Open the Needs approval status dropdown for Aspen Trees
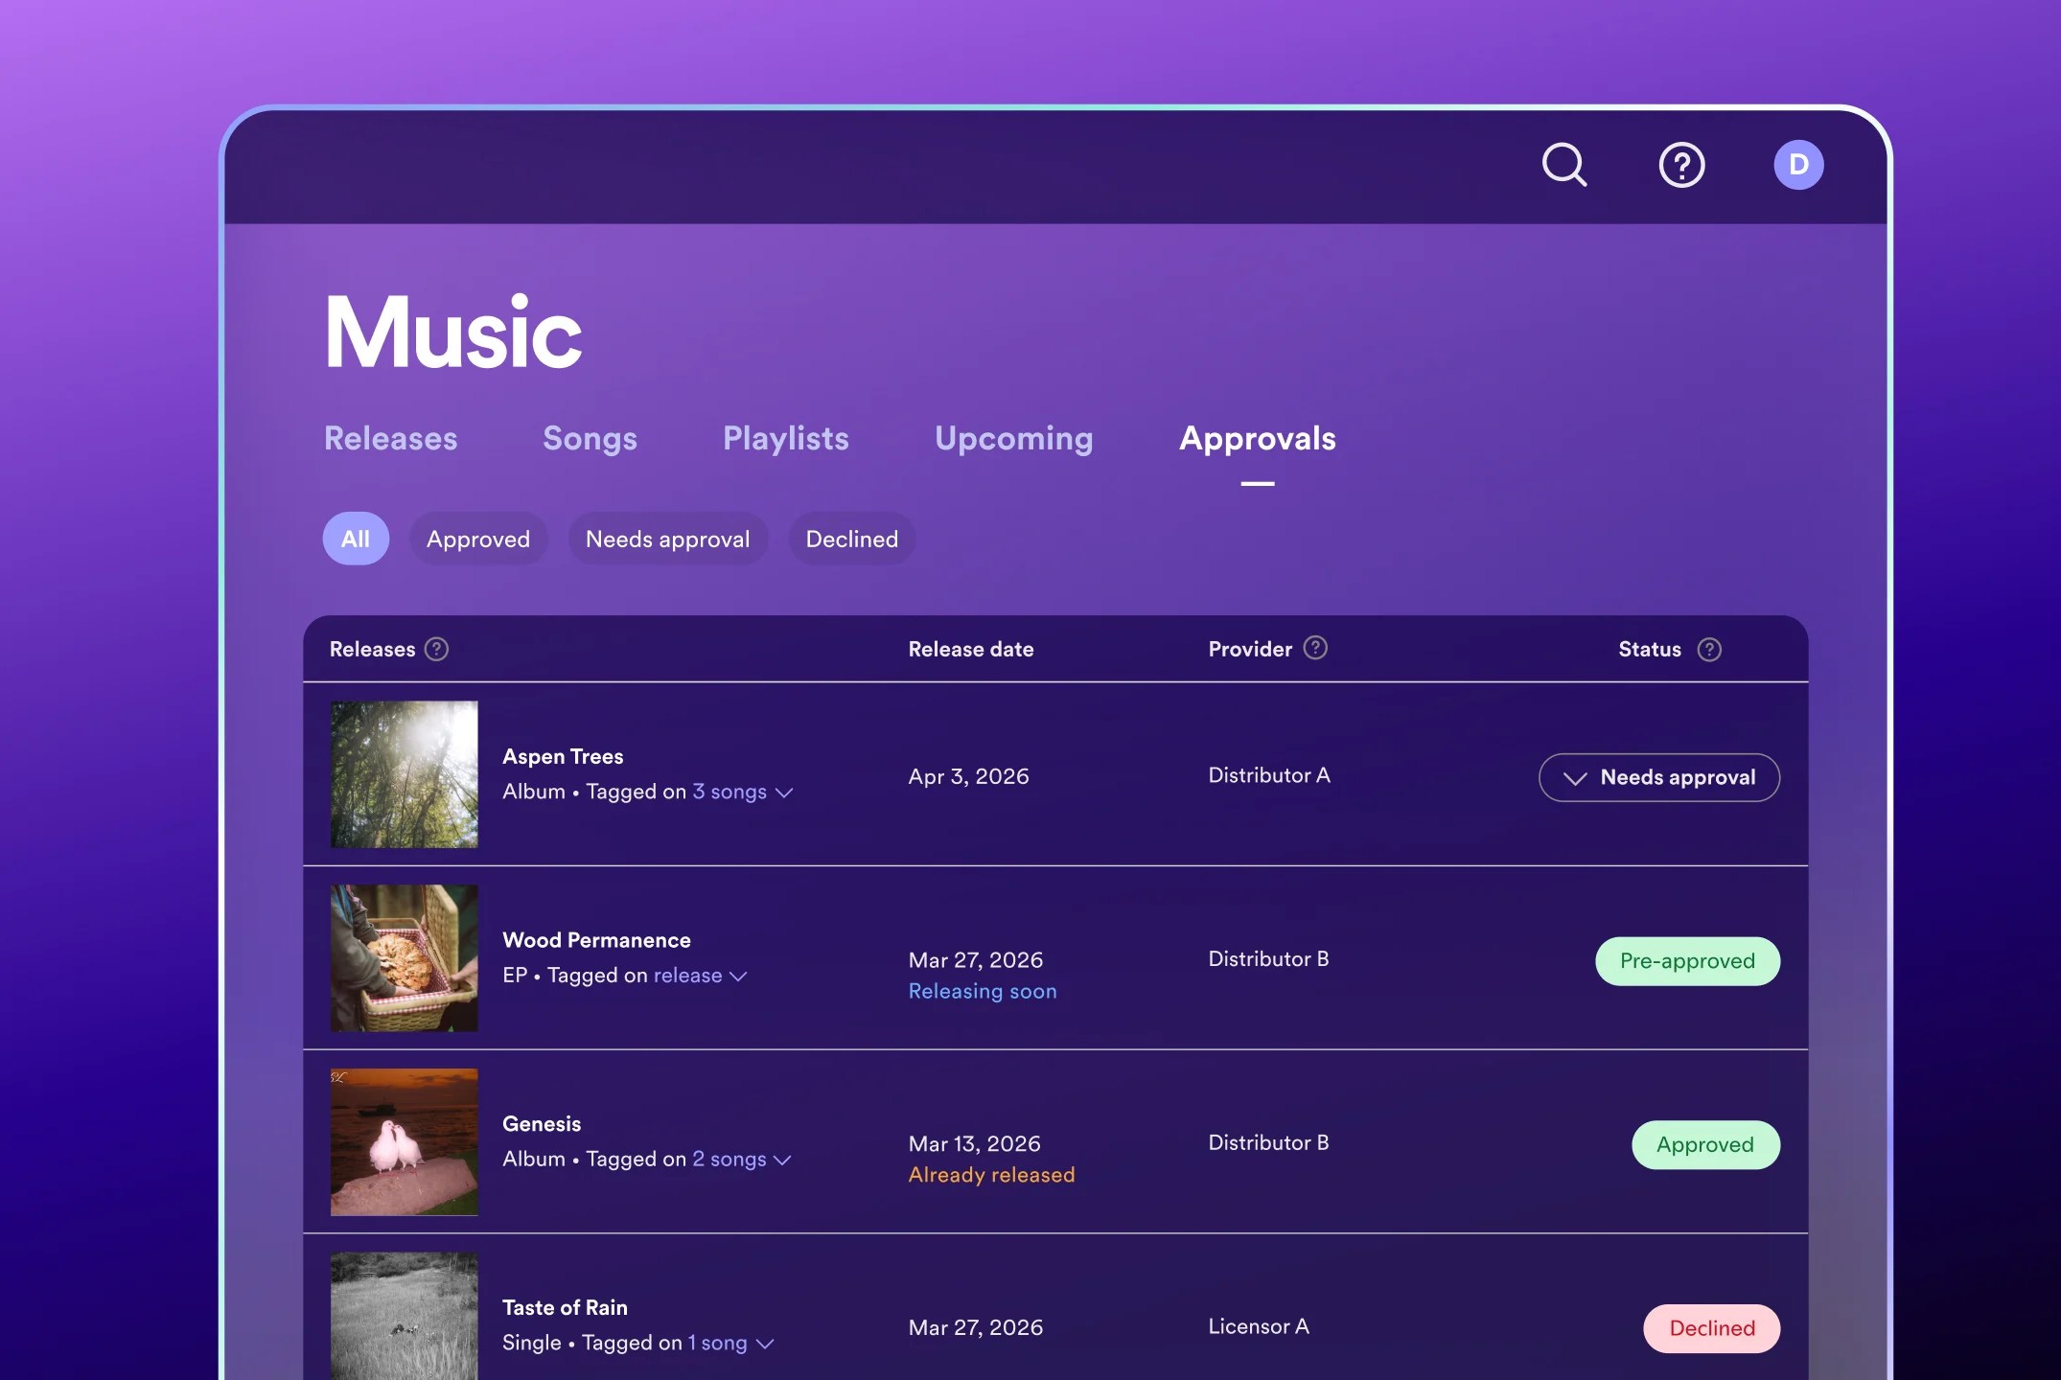The height and width of the screenshot is (1380, 2061). coord(1659,777)
